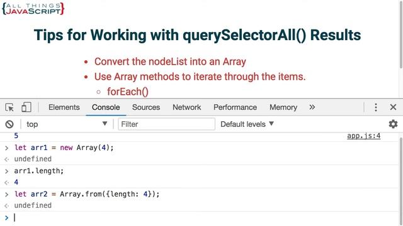Click the Convert the nodeList into an Array bullet
403x226 pixels.
tap(170, 62)
